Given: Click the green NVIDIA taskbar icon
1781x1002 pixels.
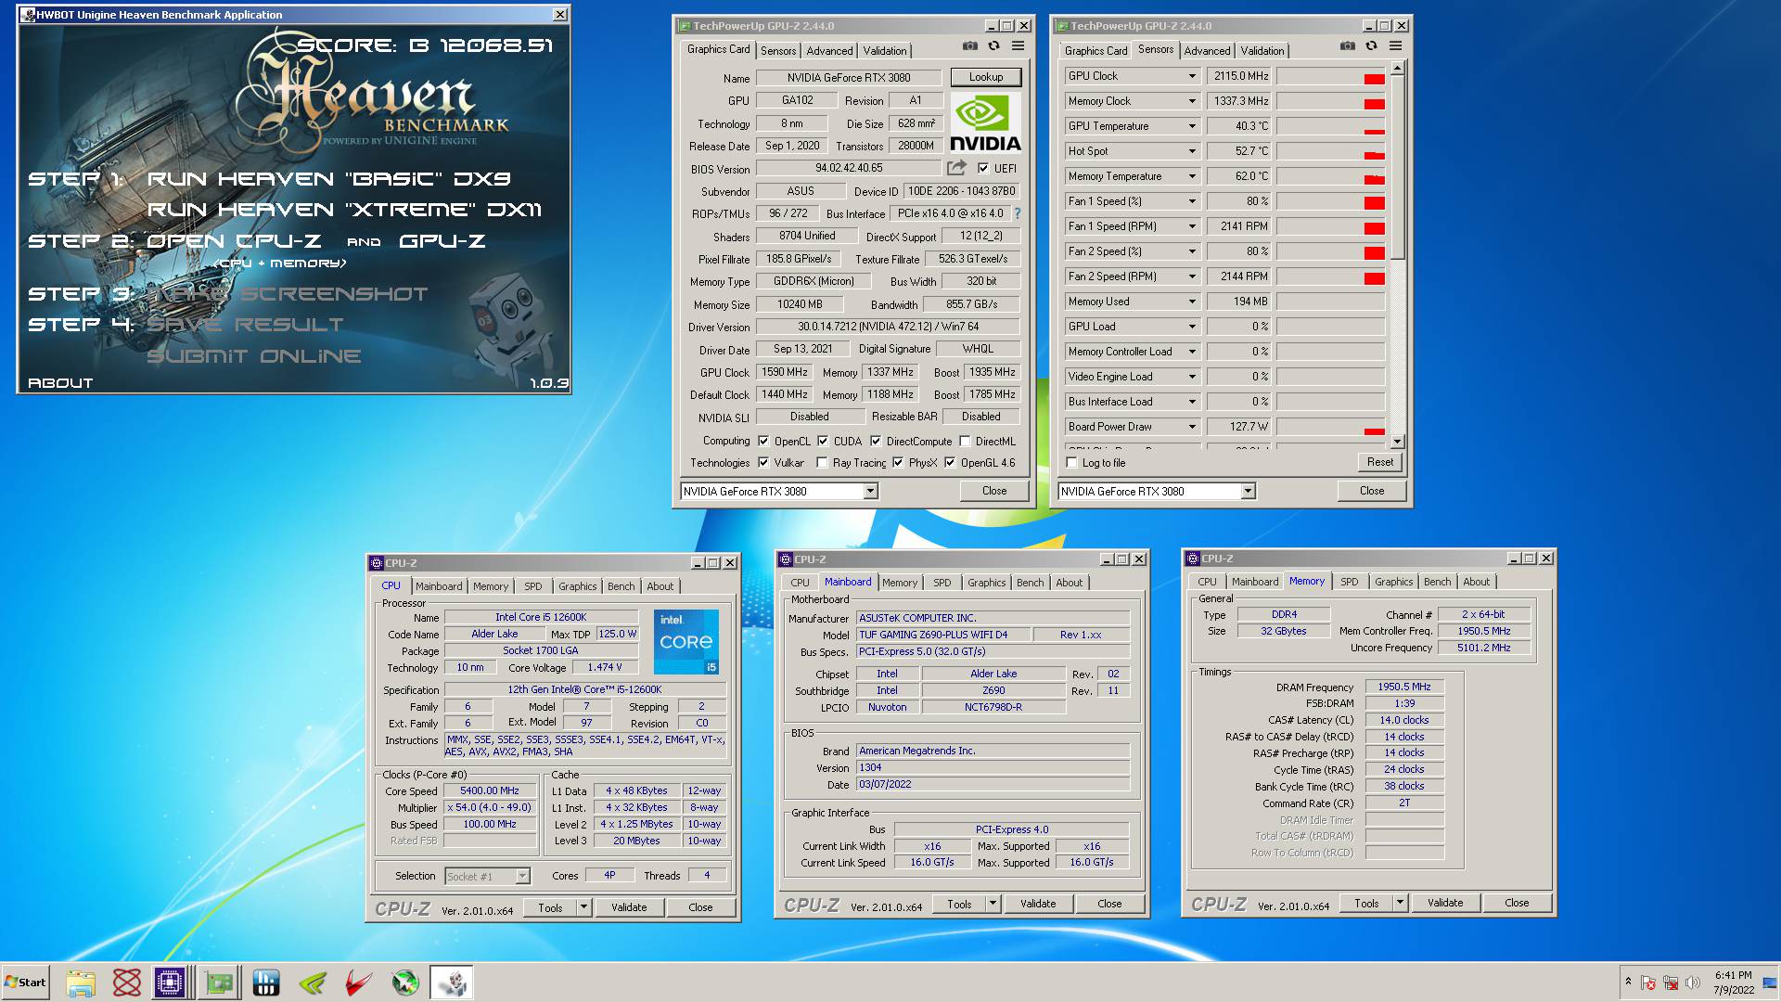Looking at the screenshot, I should coord(313,983).
